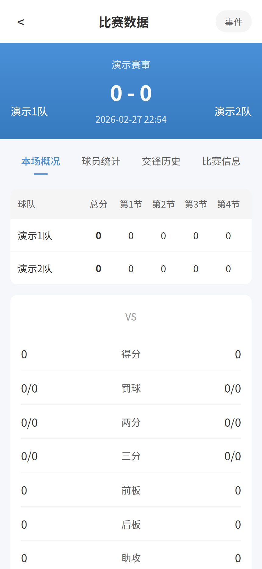The height and width of the screenshot is (569, 262).
Task: Tap the match date 2026-02-27 22:54
Action: point(131,119)
